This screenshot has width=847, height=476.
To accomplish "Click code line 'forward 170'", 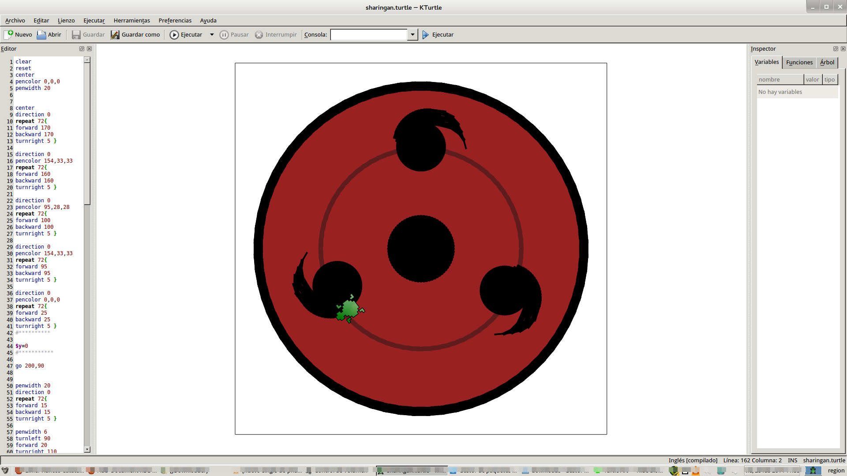I will [33, 128].
